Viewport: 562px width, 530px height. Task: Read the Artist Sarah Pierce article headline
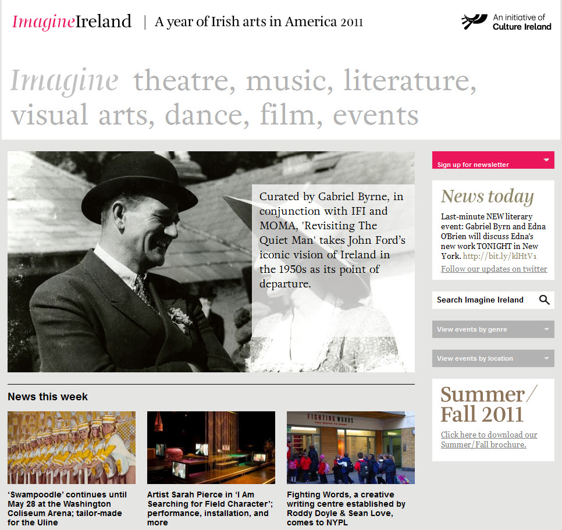click(210, 508)
